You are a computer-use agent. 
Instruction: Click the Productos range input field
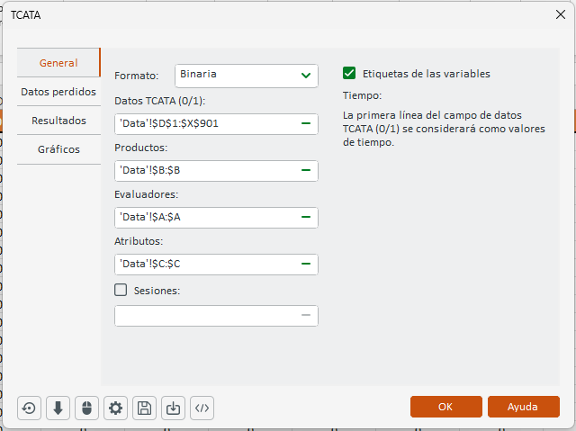(x=216, y=171)
